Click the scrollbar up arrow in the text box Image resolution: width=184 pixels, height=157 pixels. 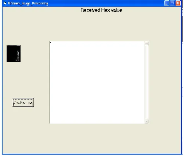(x=147, y=44)
